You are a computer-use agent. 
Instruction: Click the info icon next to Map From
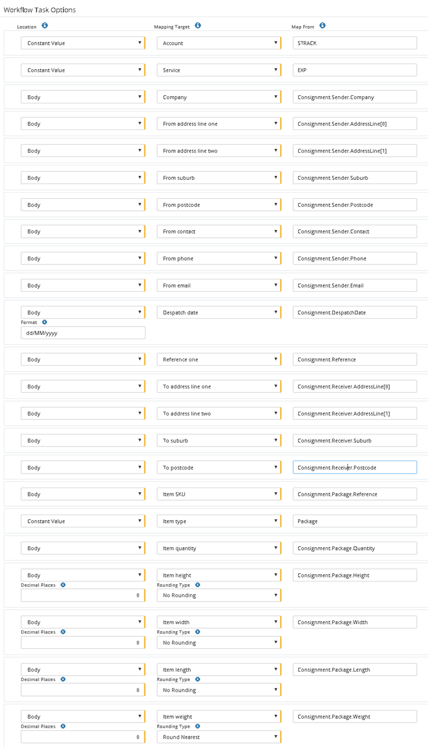pos(322,25)
